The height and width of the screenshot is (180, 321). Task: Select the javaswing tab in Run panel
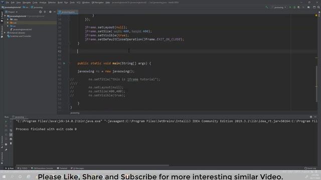click(20, 117)
